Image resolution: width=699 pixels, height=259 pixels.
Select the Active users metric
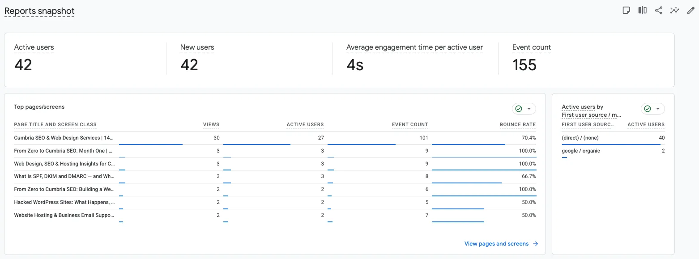[x=34, y=47]
